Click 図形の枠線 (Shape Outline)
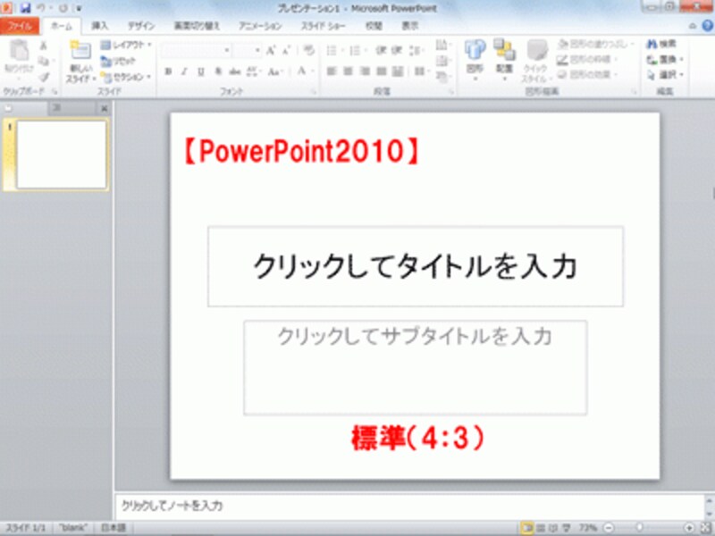 click(587, 59)
